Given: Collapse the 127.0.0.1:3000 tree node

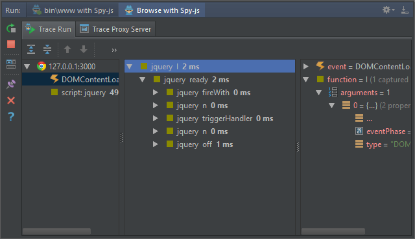Looking at the screenshot, I should click(27, 66).
